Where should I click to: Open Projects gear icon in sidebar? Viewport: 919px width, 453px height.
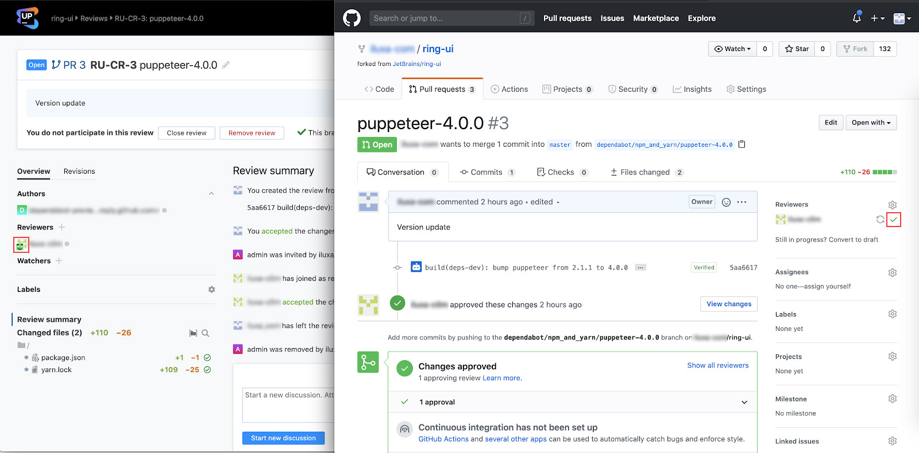pyautogui.click(x=893, y=356)
